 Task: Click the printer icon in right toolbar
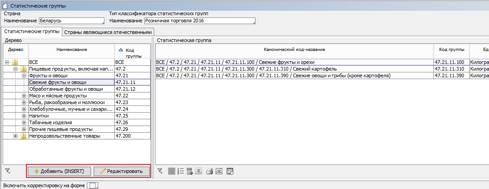[209, 171]
